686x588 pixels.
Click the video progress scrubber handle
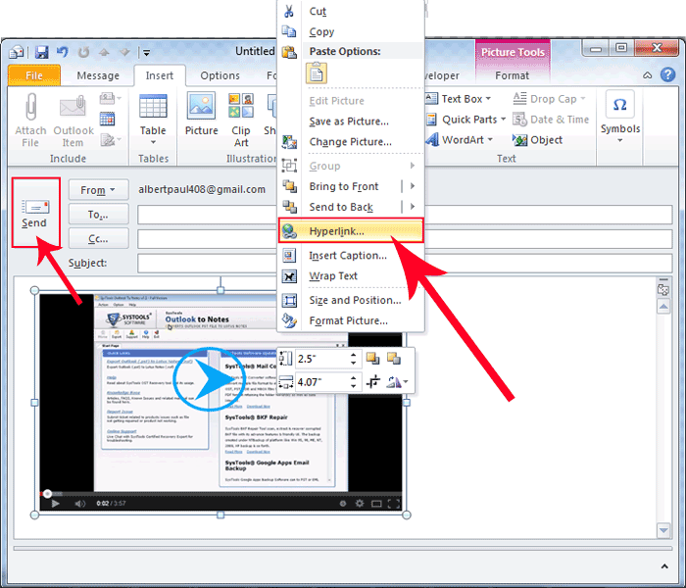click(x=47, y=494)
